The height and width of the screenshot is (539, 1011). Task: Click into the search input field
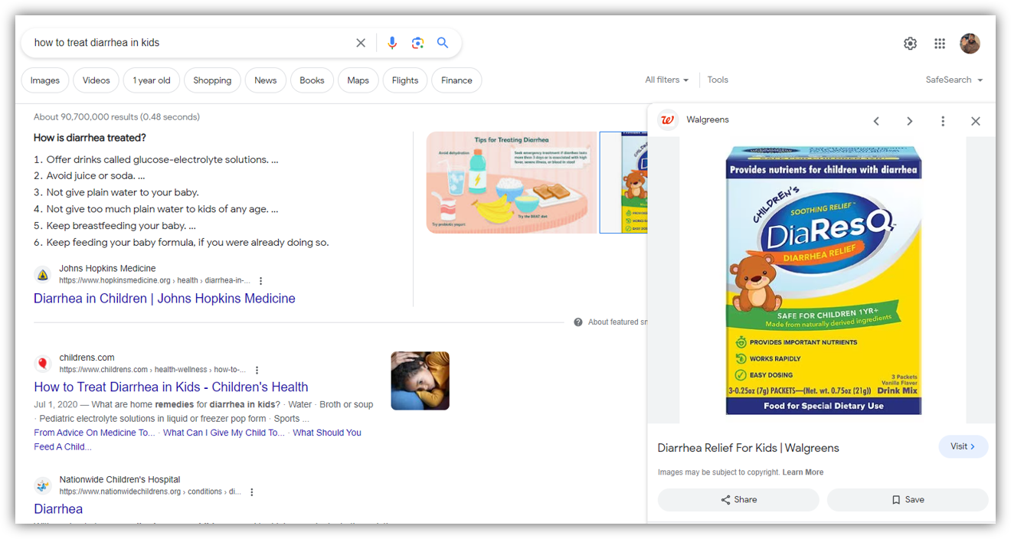(184, 43)
